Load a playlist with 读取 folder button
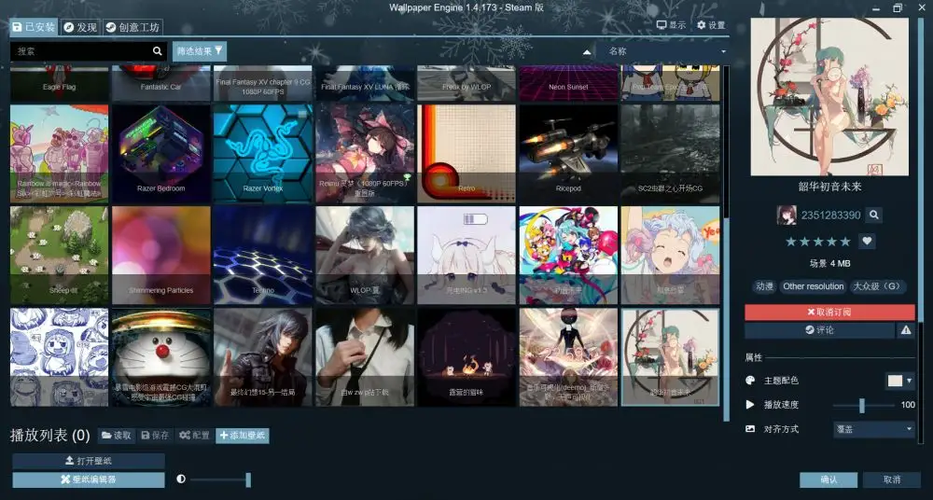 [116, 436]
